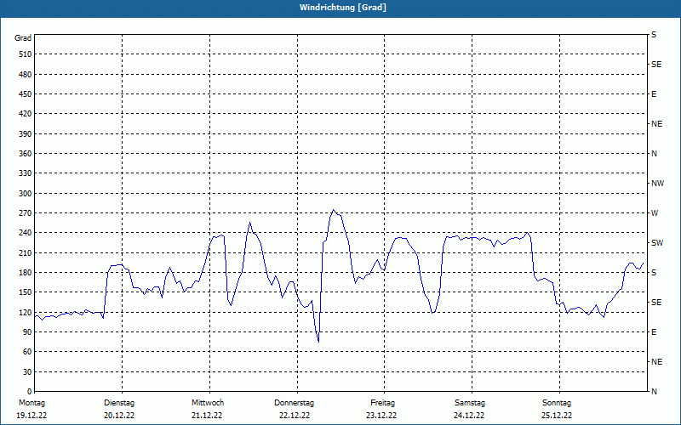This screenshot has height=425, width=681.
Task: Select the date "20.12.22"
Action: 119,416
